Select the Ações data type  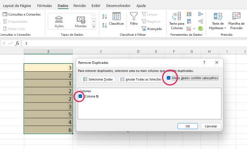[x=59, y=22]
